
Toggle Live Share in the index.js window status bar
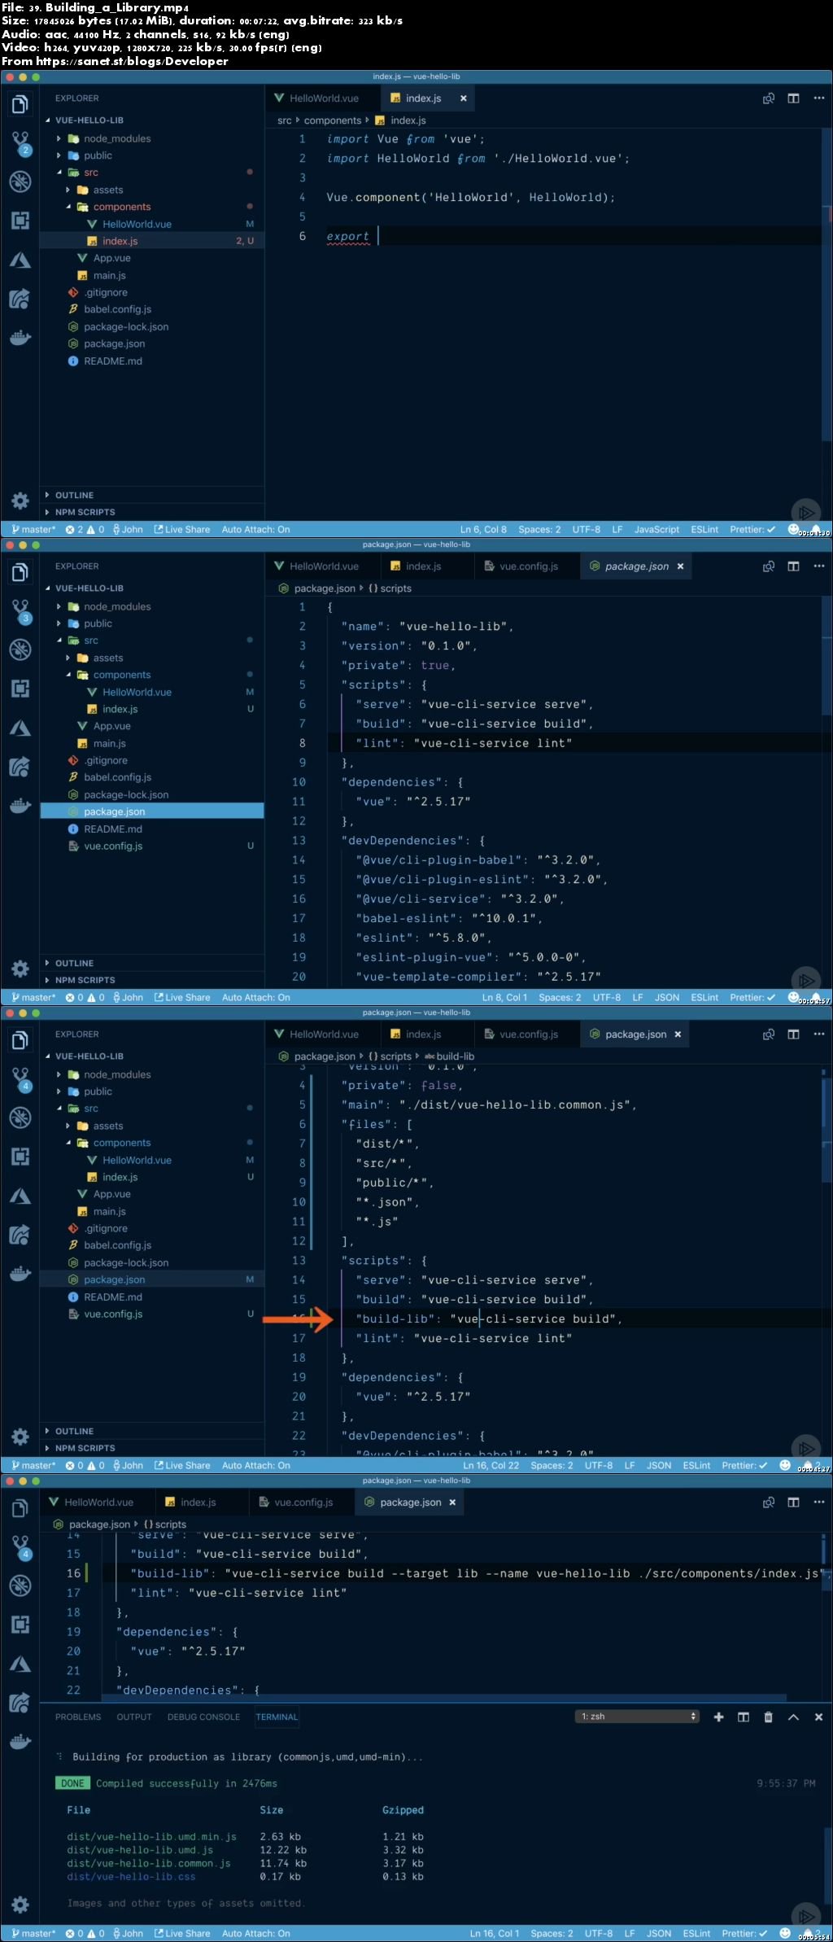(182, 529)
